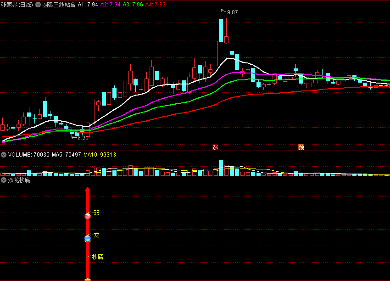Click the red upward arrow tip signal
The image size is (390, 281).
click(88, 190)
